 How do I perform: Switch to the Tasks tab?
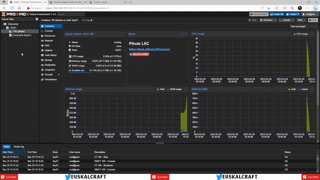click(6, 146)
